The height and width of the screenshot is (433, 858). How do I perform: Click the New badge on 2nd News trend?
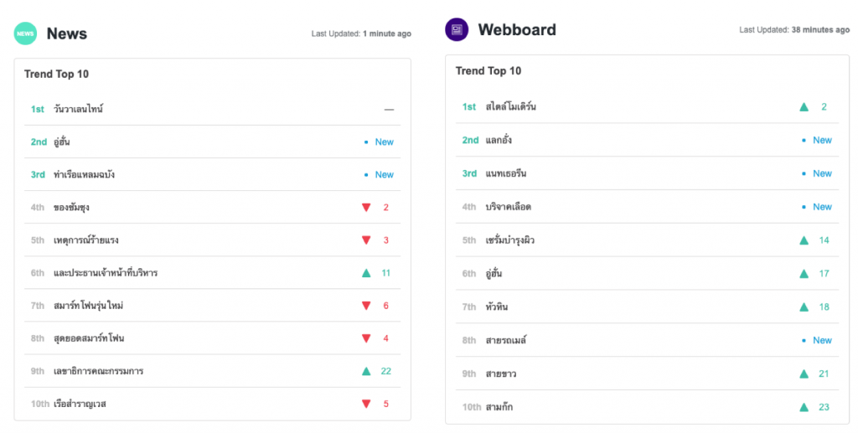pos(384,142)
